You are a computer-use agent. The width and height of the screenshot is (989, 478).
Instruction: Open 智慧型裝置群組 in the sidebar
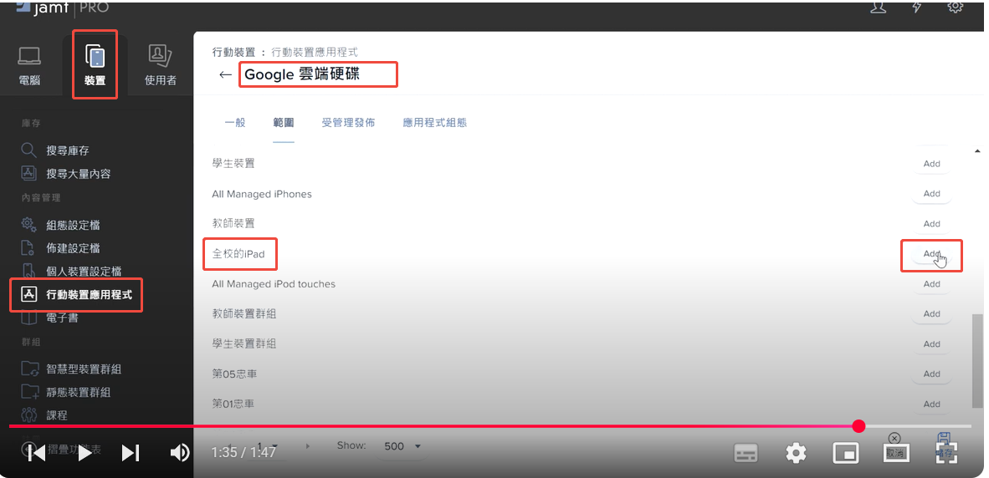click(x=71, y=369)
